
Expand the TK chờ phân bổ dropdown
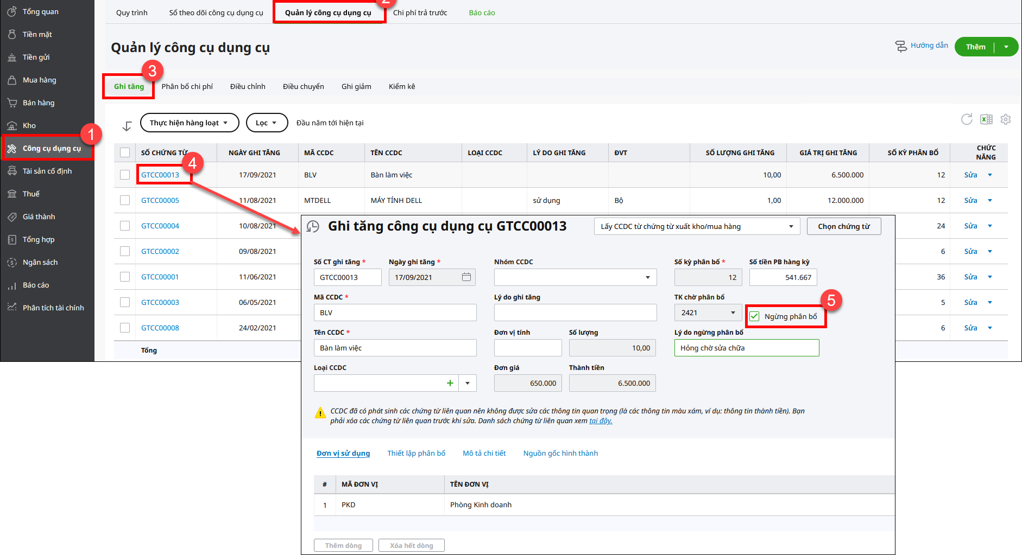click(733, 312)
